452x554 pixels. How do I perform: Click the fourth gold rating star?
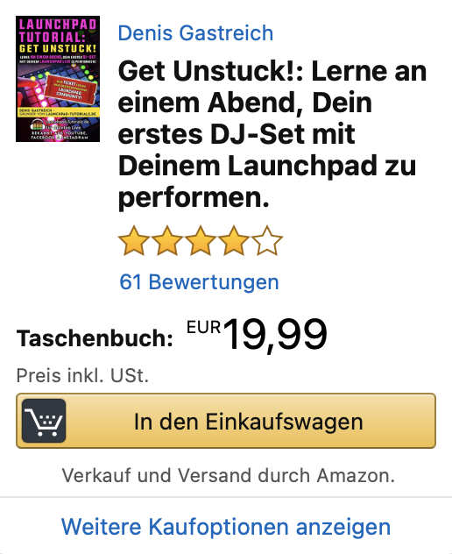click(x=233, y=240)
